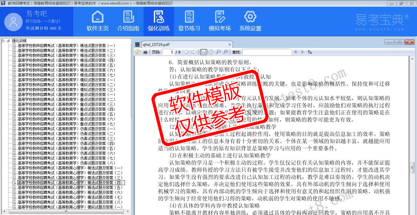Viewport: 417px width, 215px height.
Task: Click the 查找 search input field
Action: pos(267,52)
